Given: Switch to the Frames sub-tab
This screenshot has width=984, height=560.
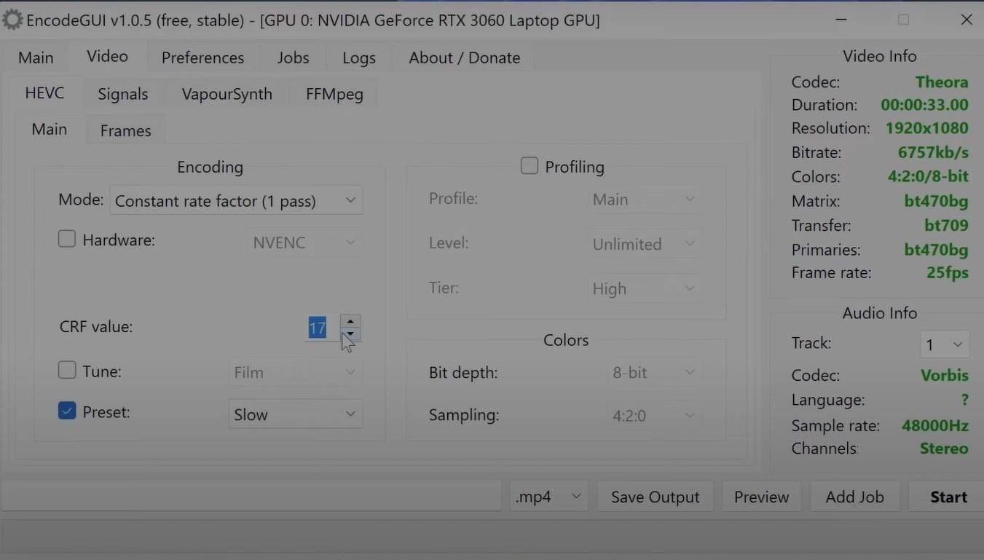Looking at the screenshot, I should pos(125,130).
